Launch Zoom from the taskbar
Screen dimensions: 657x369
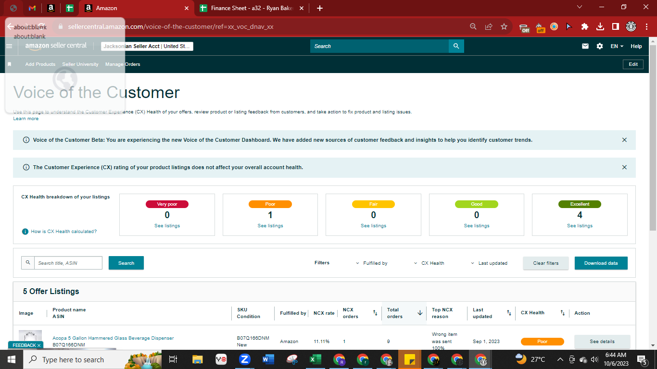click(245, 359)
